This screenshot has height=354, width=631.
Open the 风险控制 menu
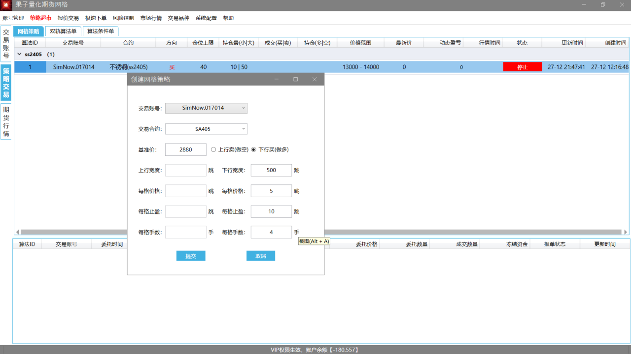click(x=124, y=18)
